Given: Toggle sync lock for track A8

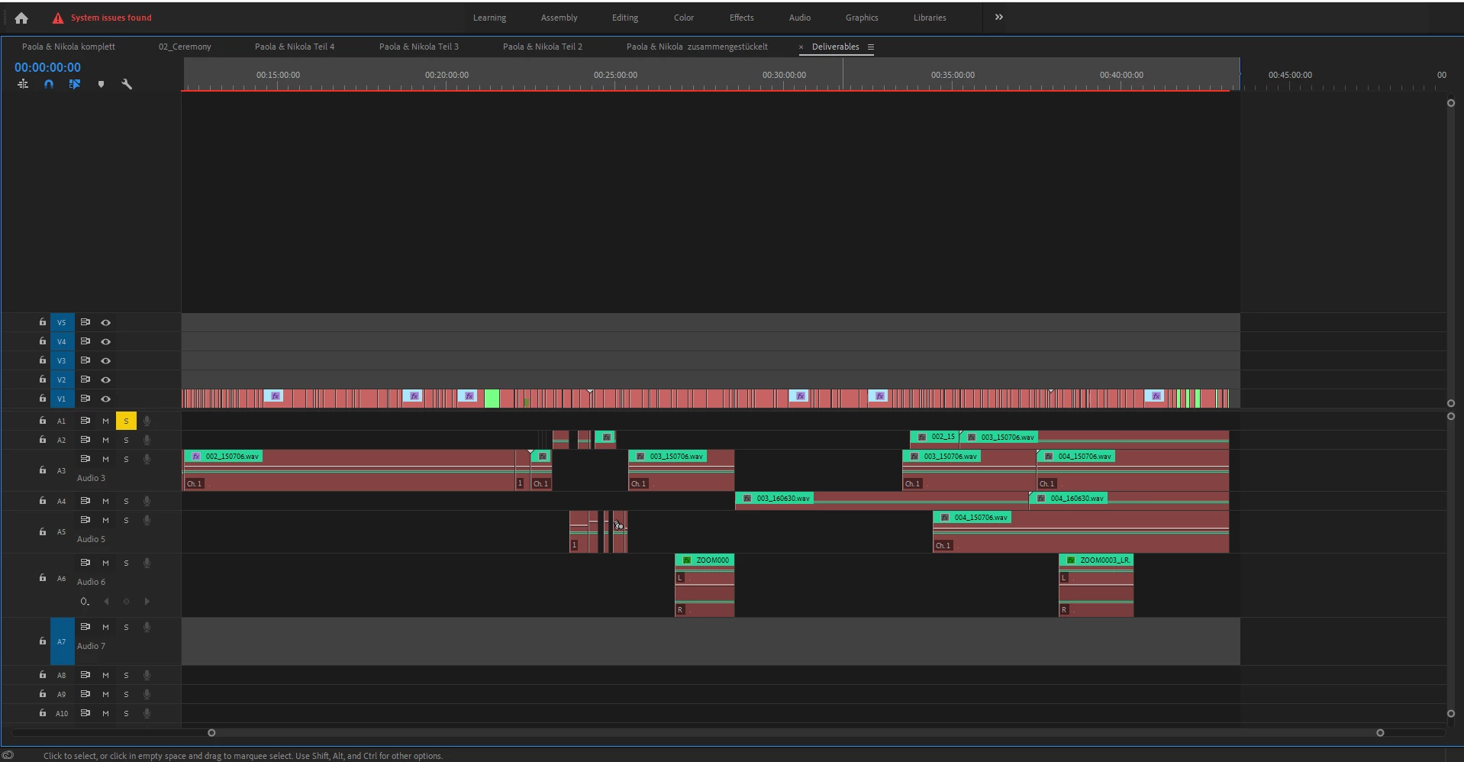Looking at the screenshot, I should point(85,675).
